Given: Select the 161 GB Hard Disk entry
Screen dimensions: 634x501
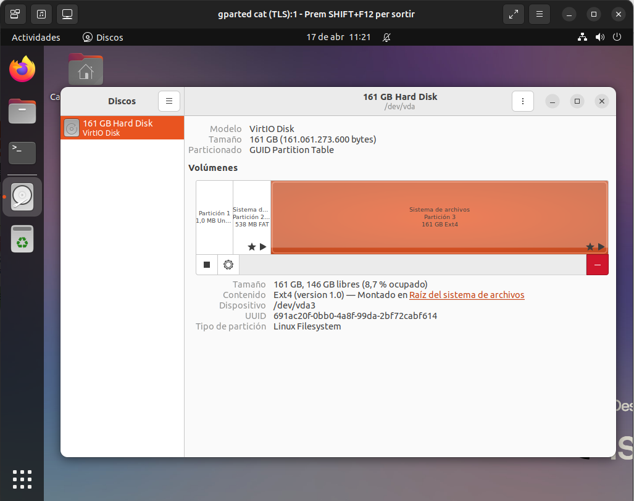Looking at the screenshot, I should (x=122, y=128).
